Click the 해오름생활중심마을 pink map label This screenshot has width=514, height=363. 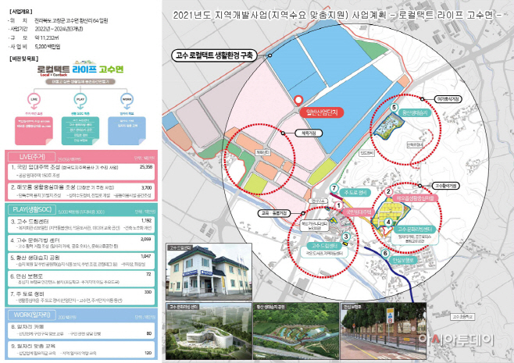tap(415, 198)
